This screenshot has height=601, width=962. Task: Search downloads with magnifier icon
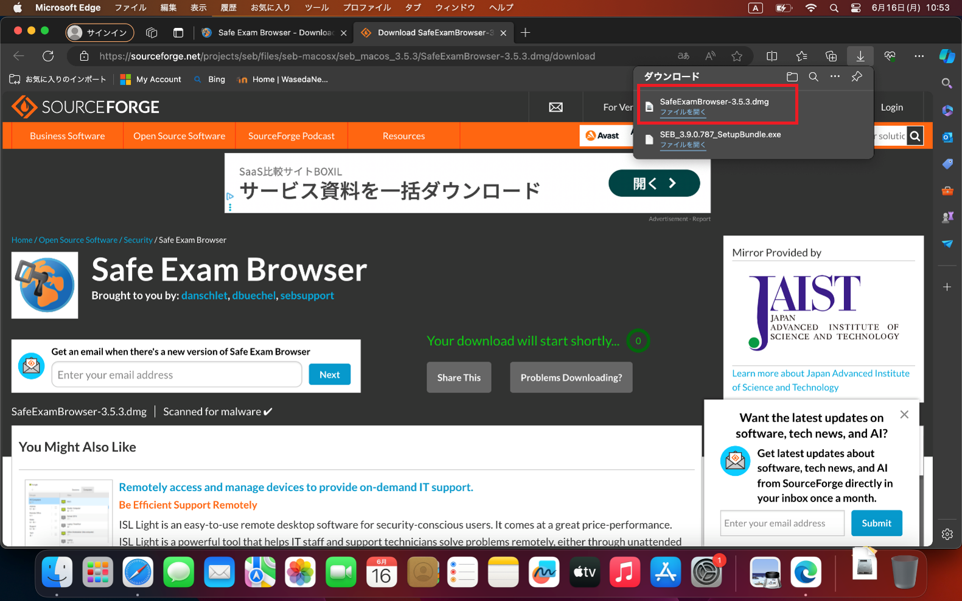(x=814, y=77)
